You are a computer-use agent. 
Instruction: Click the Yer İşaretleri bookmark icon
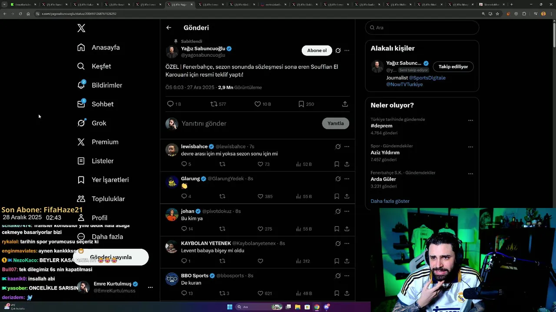[x=81, y=180]
